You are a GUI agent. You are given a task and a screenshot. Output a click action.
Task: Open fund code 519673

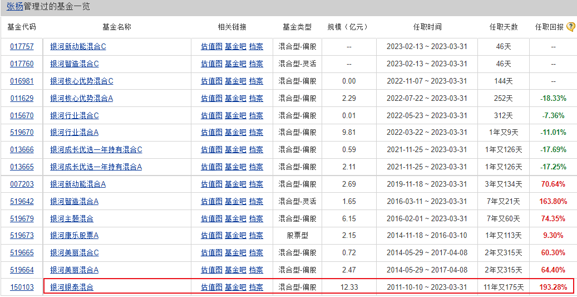click(x=22, y=235)
